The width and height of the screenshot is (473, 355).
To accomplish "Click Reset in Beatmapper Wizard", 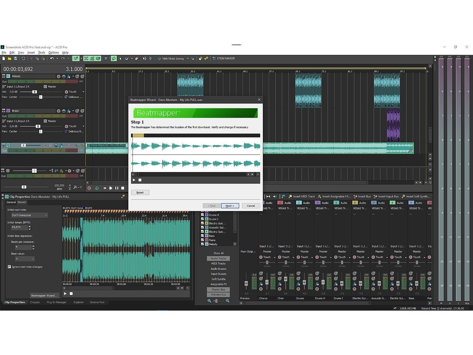I will [x=140, y=192].
